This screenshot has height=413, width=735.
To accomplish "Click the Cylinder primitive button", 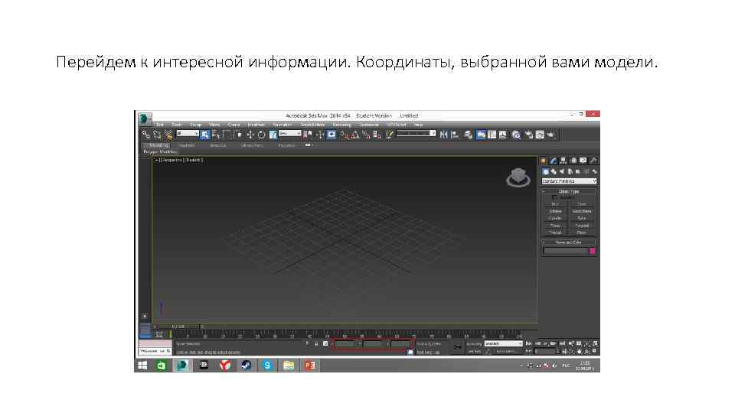I will pos(555,218).
